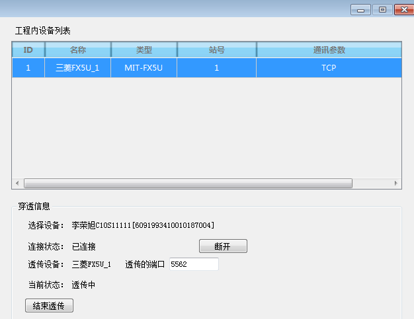Screen dimensions: 414x319
Task: Click the ID cell with value 1
Action: click(x=28, y=68)
